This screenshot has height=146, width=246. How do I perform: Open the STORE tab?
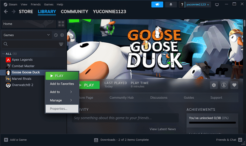(26, 12)
